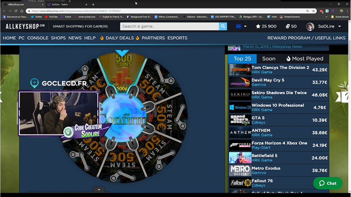The image size is (351, 197).
Task: Open the CONSOLE menu item
Action: [38, 38]
